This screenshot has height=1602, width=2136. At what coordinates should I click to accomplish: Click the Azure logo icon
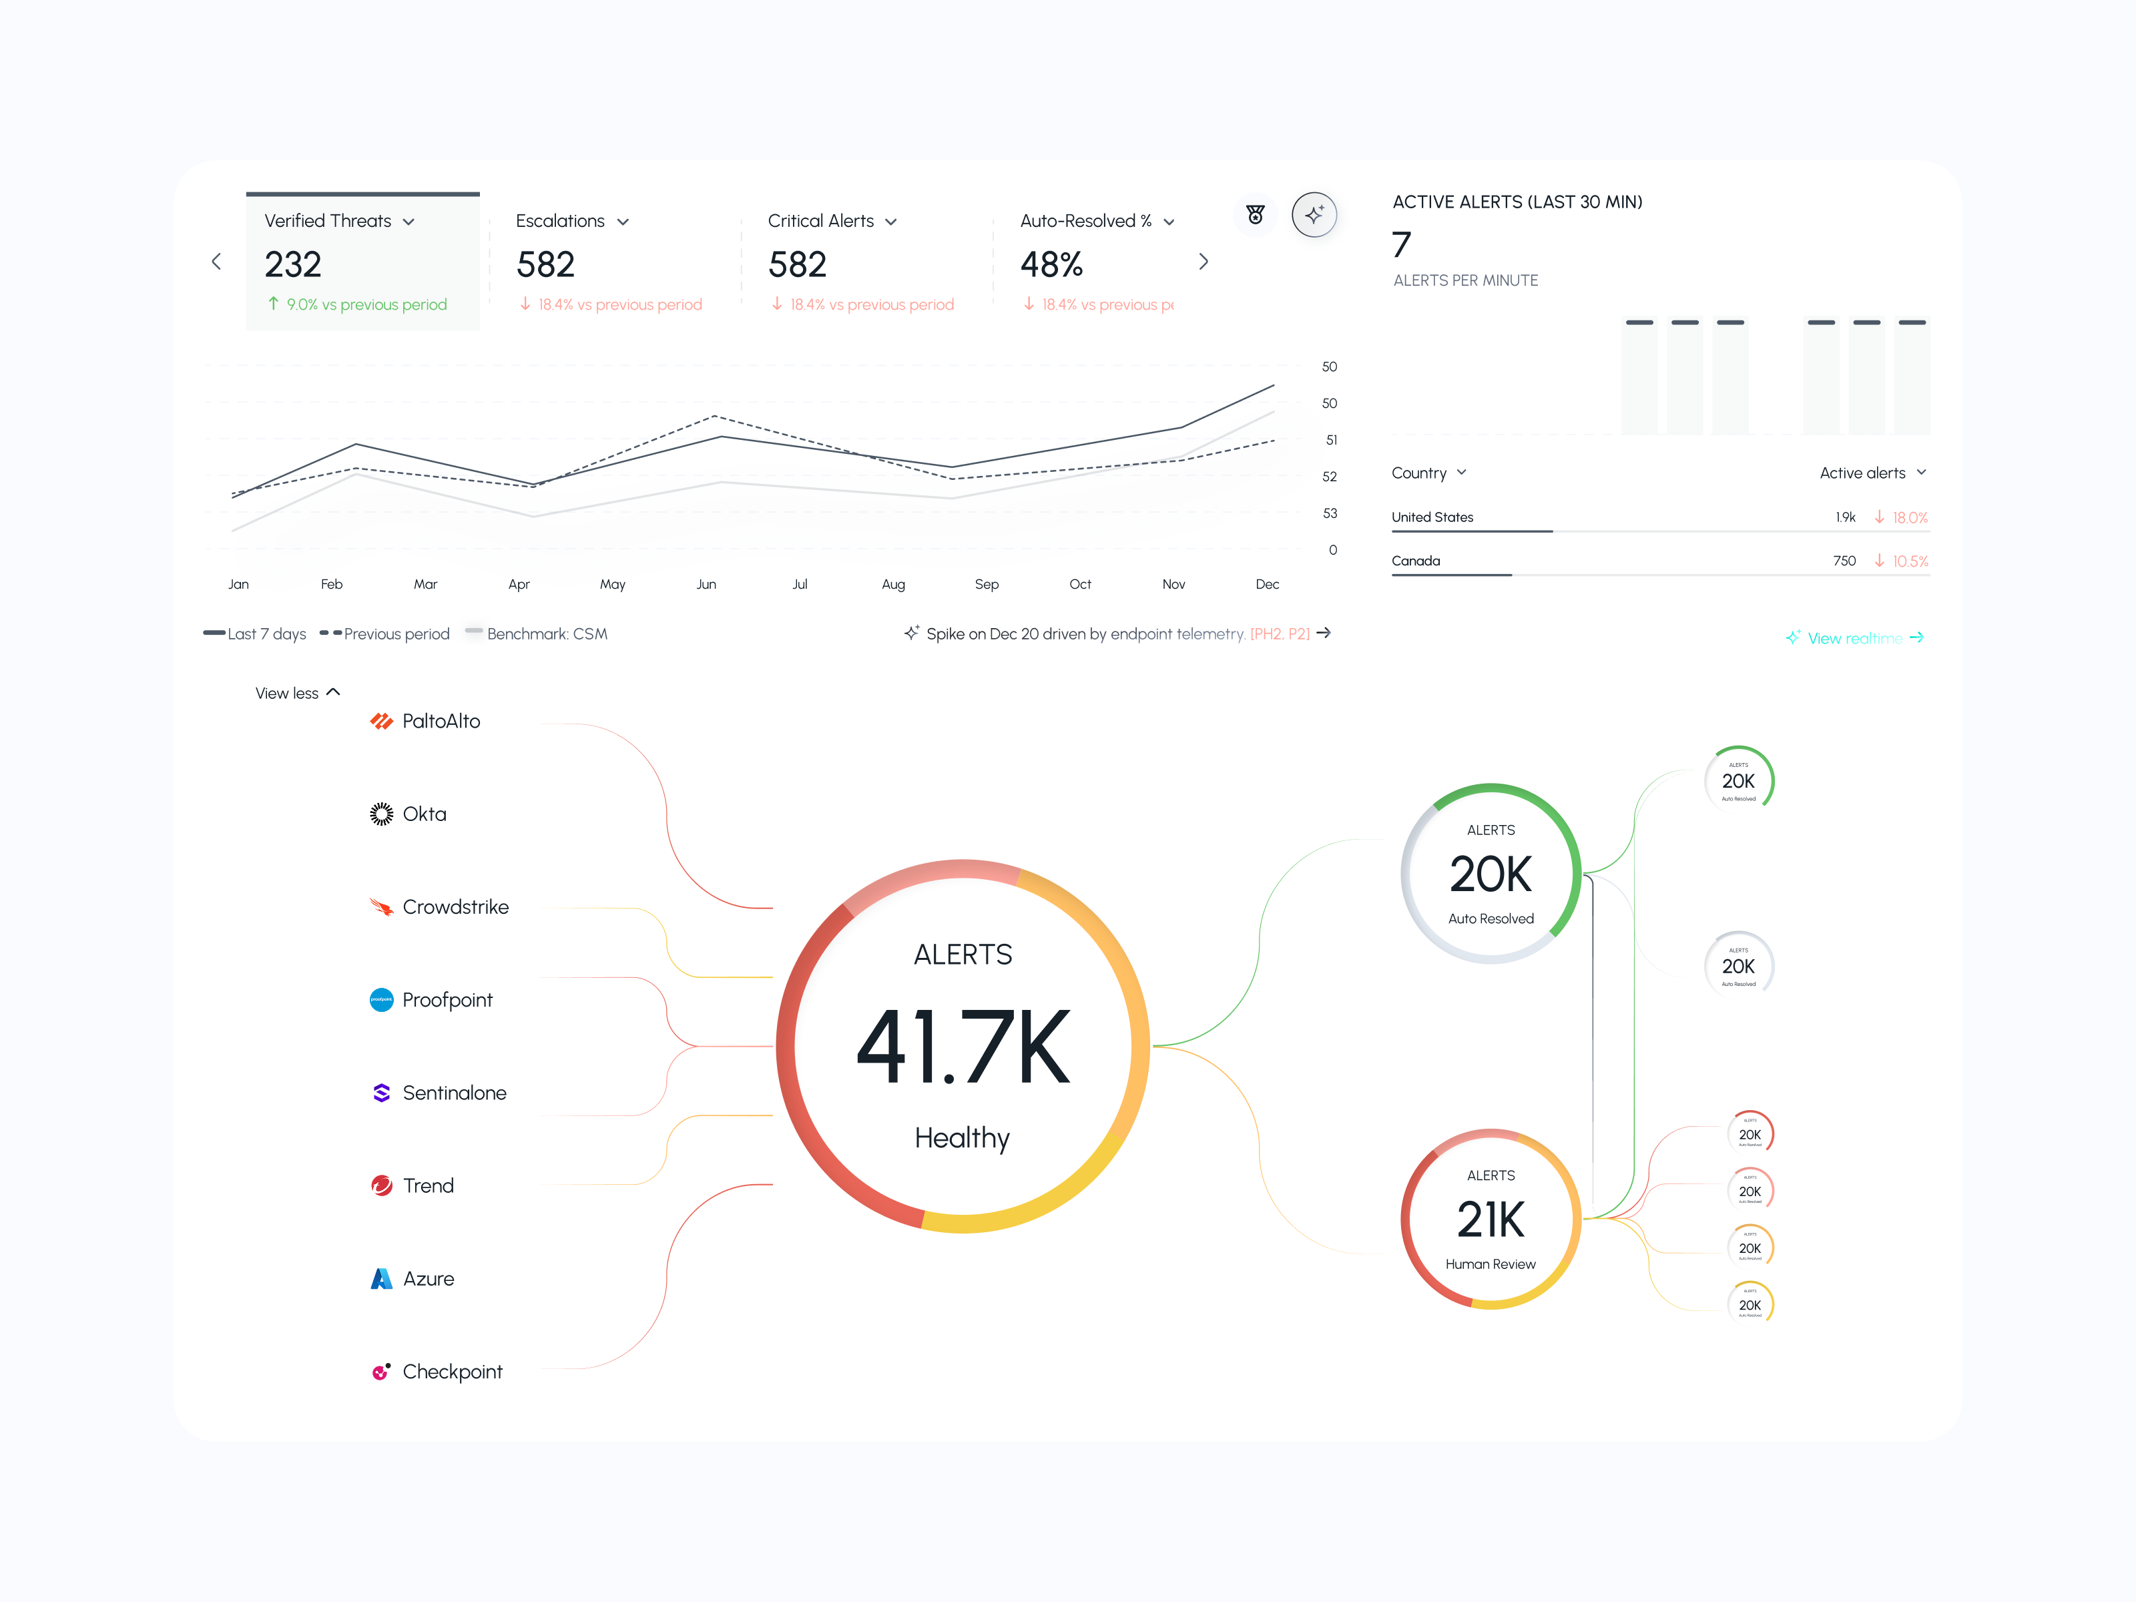[381, 1278]
